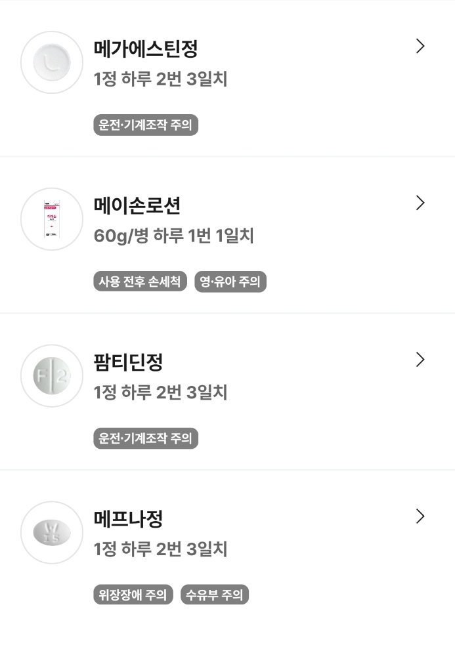Click 60g/병 하루 1번 1일치 dosage text
The image size is (455, 672).
(174, 236)
